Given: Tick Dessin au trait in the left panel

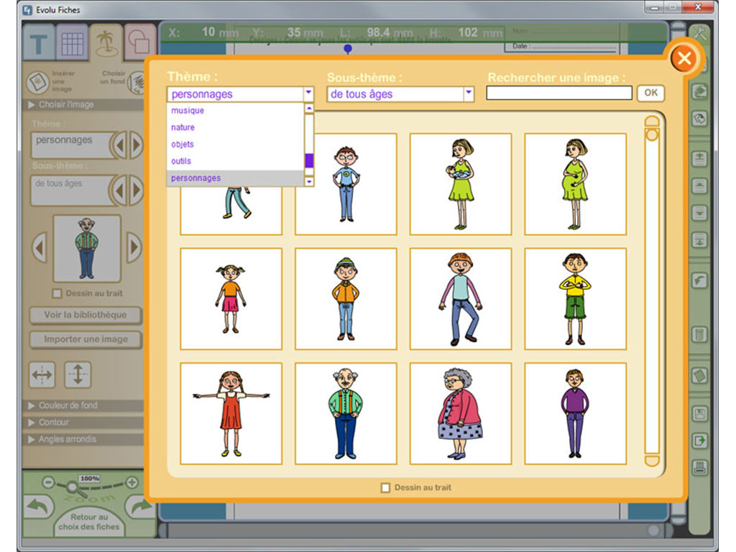Looking at the screenshot, I should coord(58,293).
